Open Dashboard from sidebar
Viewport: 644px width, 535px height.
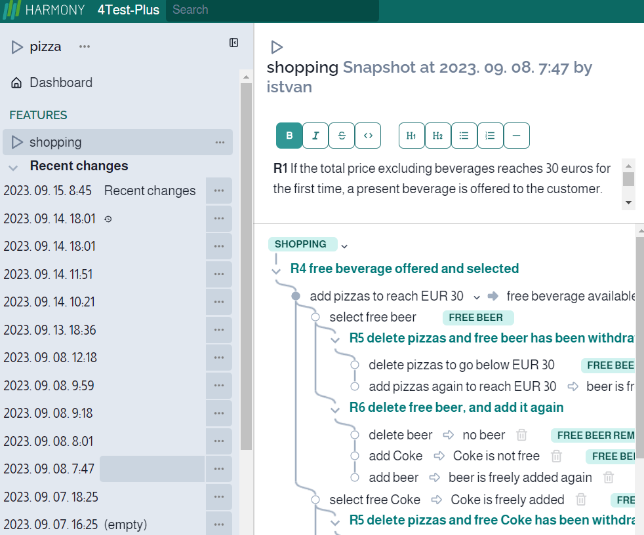click(61, 83)
